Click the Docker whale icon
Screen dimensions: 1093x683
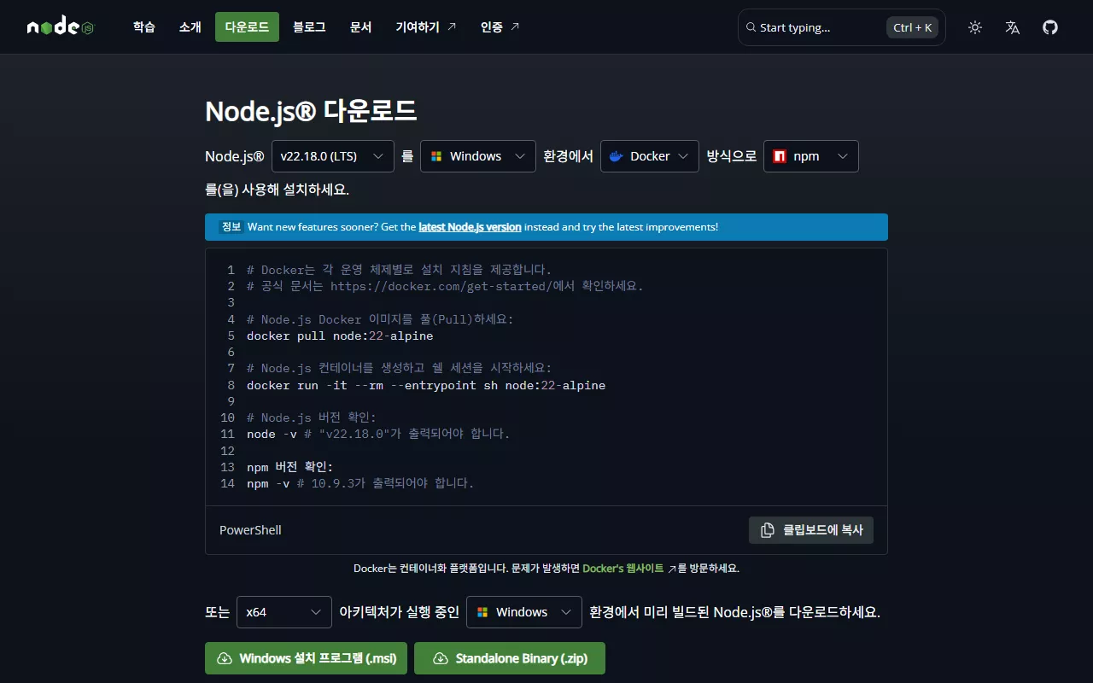click(617, 156)
